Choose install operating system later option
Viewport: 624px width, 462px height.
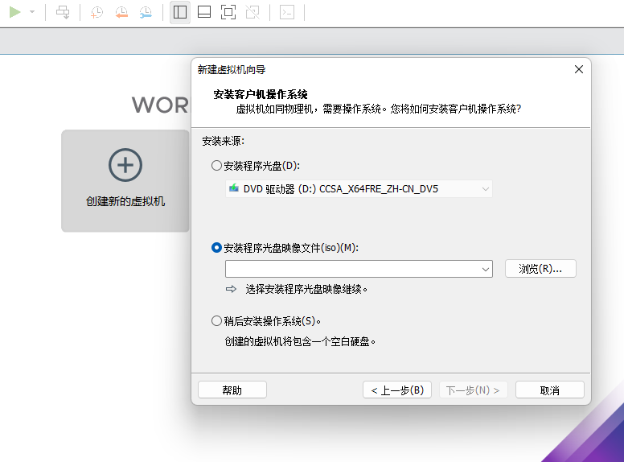(216, 321)
